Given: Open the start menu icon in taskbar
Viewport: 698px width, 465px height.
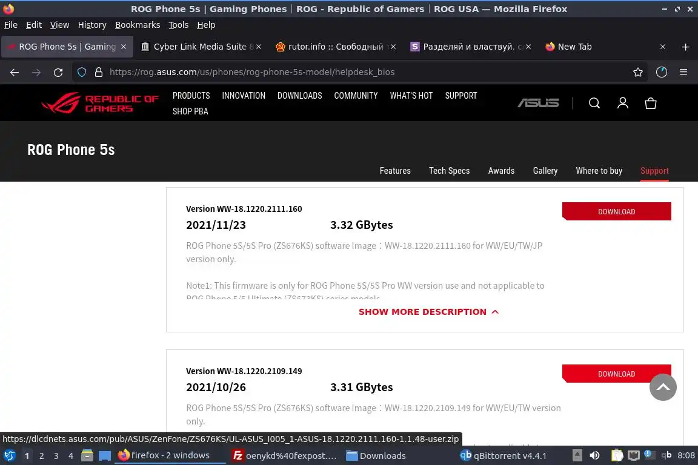Looking at the screenshot, I should [9, 456].
